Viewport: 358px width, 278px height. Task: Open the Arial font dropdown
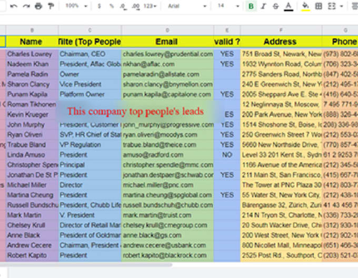(x=187, y=6)
